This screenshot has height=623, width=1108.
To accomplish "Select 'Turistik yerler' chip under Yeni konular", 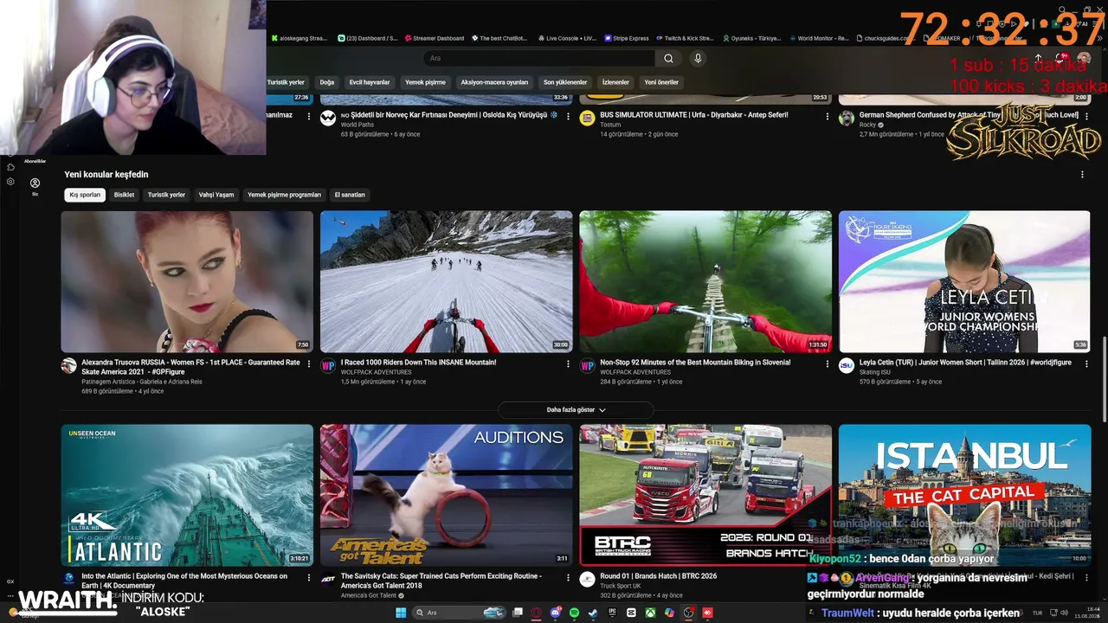I will pyautogui.click(x=166, y=195).
